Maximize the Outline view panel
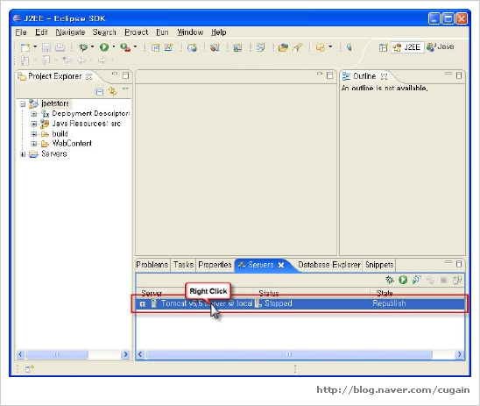Image resolution: width=480 pixels, height=406 pixels. 459,75
